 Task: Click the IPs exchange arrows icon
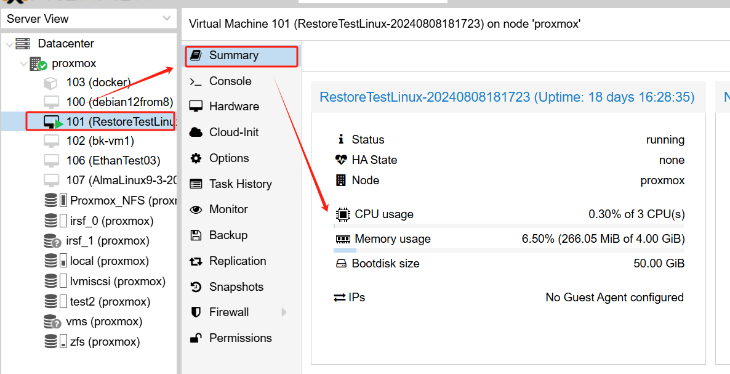coord(339,297)
